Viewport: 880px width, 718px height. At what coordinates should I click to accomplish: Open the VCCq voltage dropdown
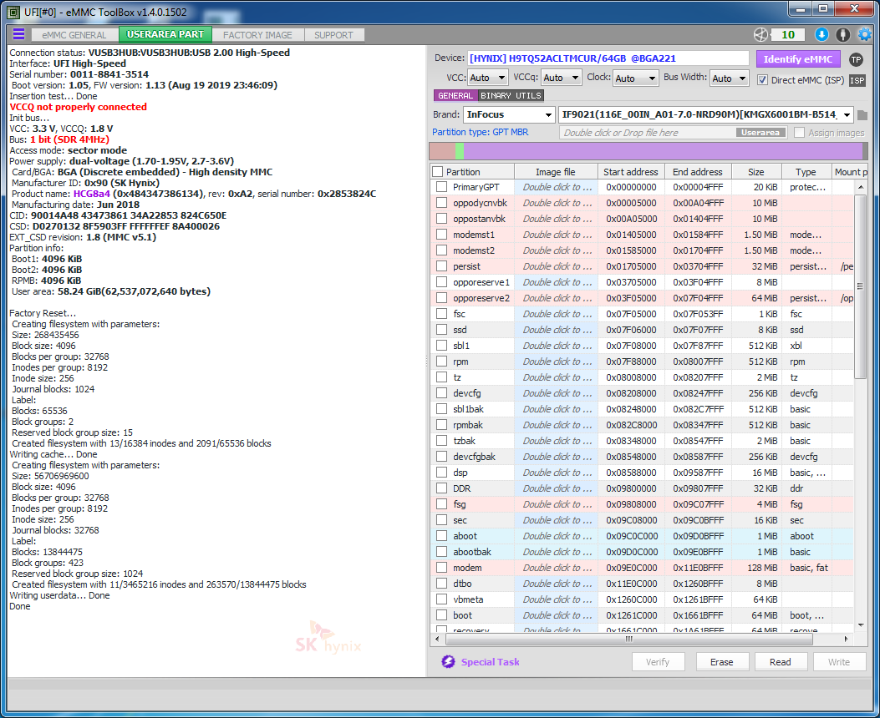pyautogui.click(x=561, y=78)
